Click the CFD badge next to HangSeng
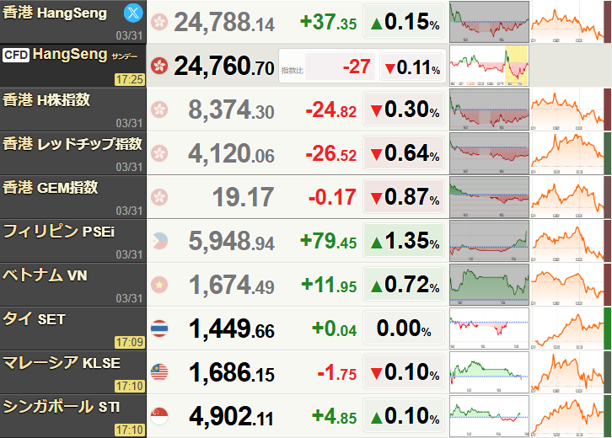This screenshot has height=438, width=612. 16,55
